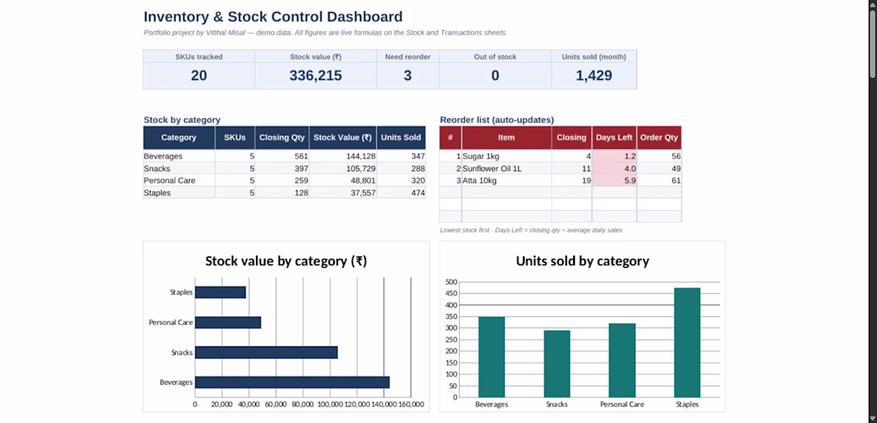Screen dimensions: 877x423
Task: Select the Units Sold column header
Action: (x=401, y=138)
